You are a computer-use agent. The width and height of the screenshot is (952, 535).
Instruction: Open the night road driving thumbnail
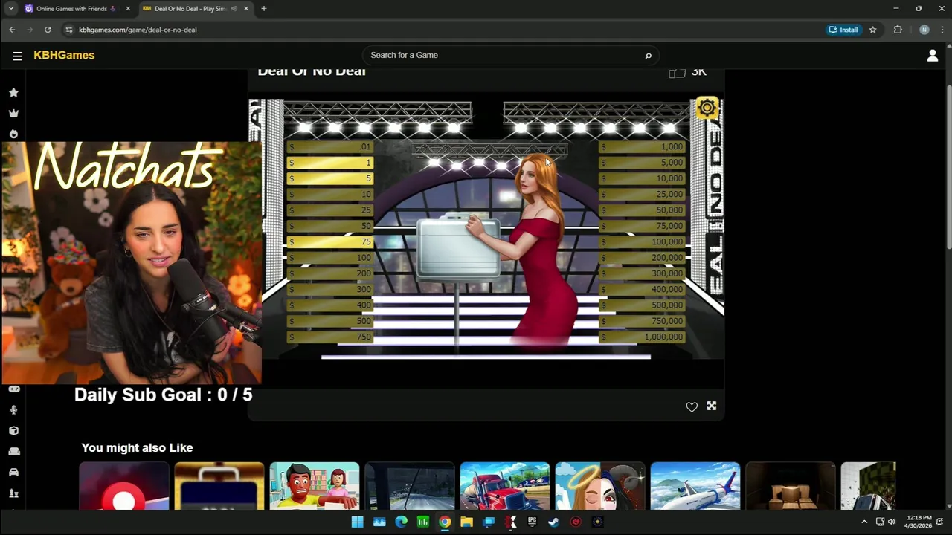410,486
